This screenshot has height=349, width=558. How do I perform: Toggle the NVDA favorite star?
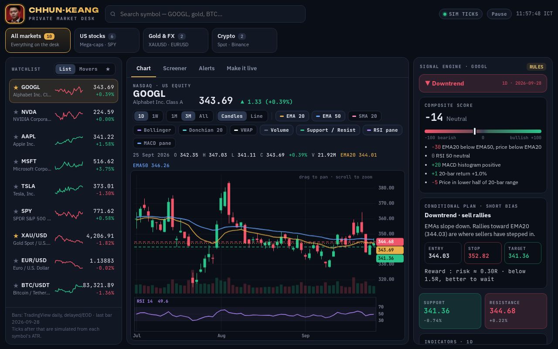pyautogui.click(x=16, y=112)
